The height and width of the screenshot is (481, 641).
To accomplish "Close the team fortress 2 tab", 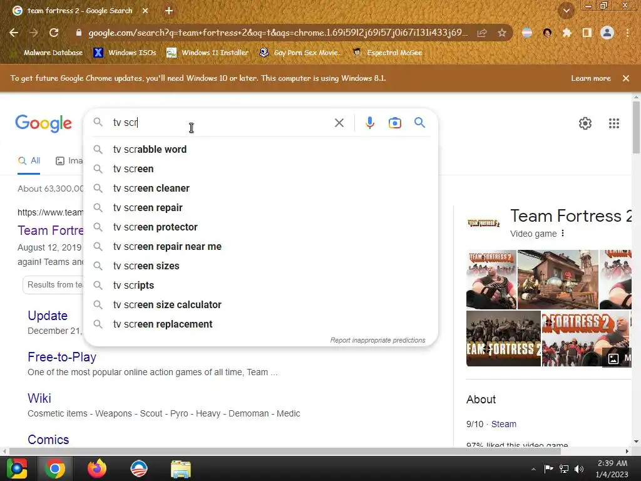I will (x=145, y=11).
